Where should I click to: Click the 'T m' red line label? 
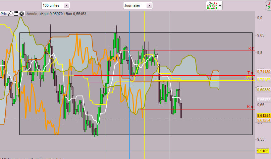tap(251, 73)
